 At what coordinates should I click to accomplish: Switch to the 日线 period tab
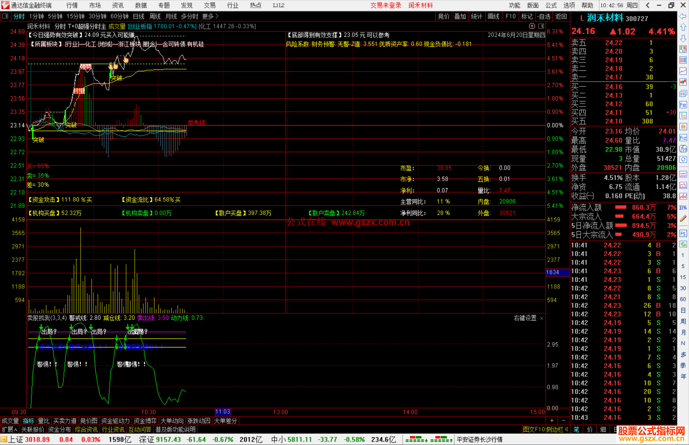(138, 16)
